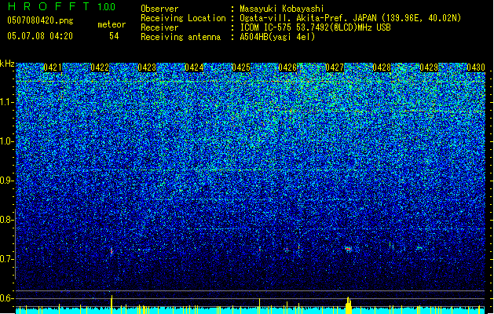Image resolution: width=494 pixels, height=314 pixels.
Task: Click time marker 0430
Action: pos(476,68)
